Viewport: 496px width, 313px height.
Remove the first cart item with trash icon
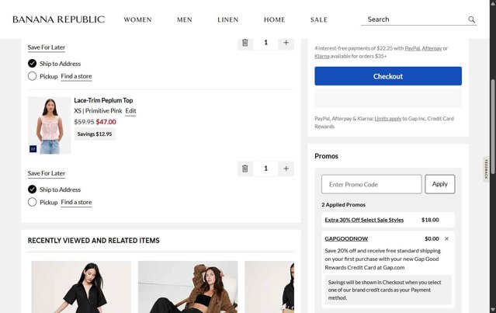[x=245, y=43]
